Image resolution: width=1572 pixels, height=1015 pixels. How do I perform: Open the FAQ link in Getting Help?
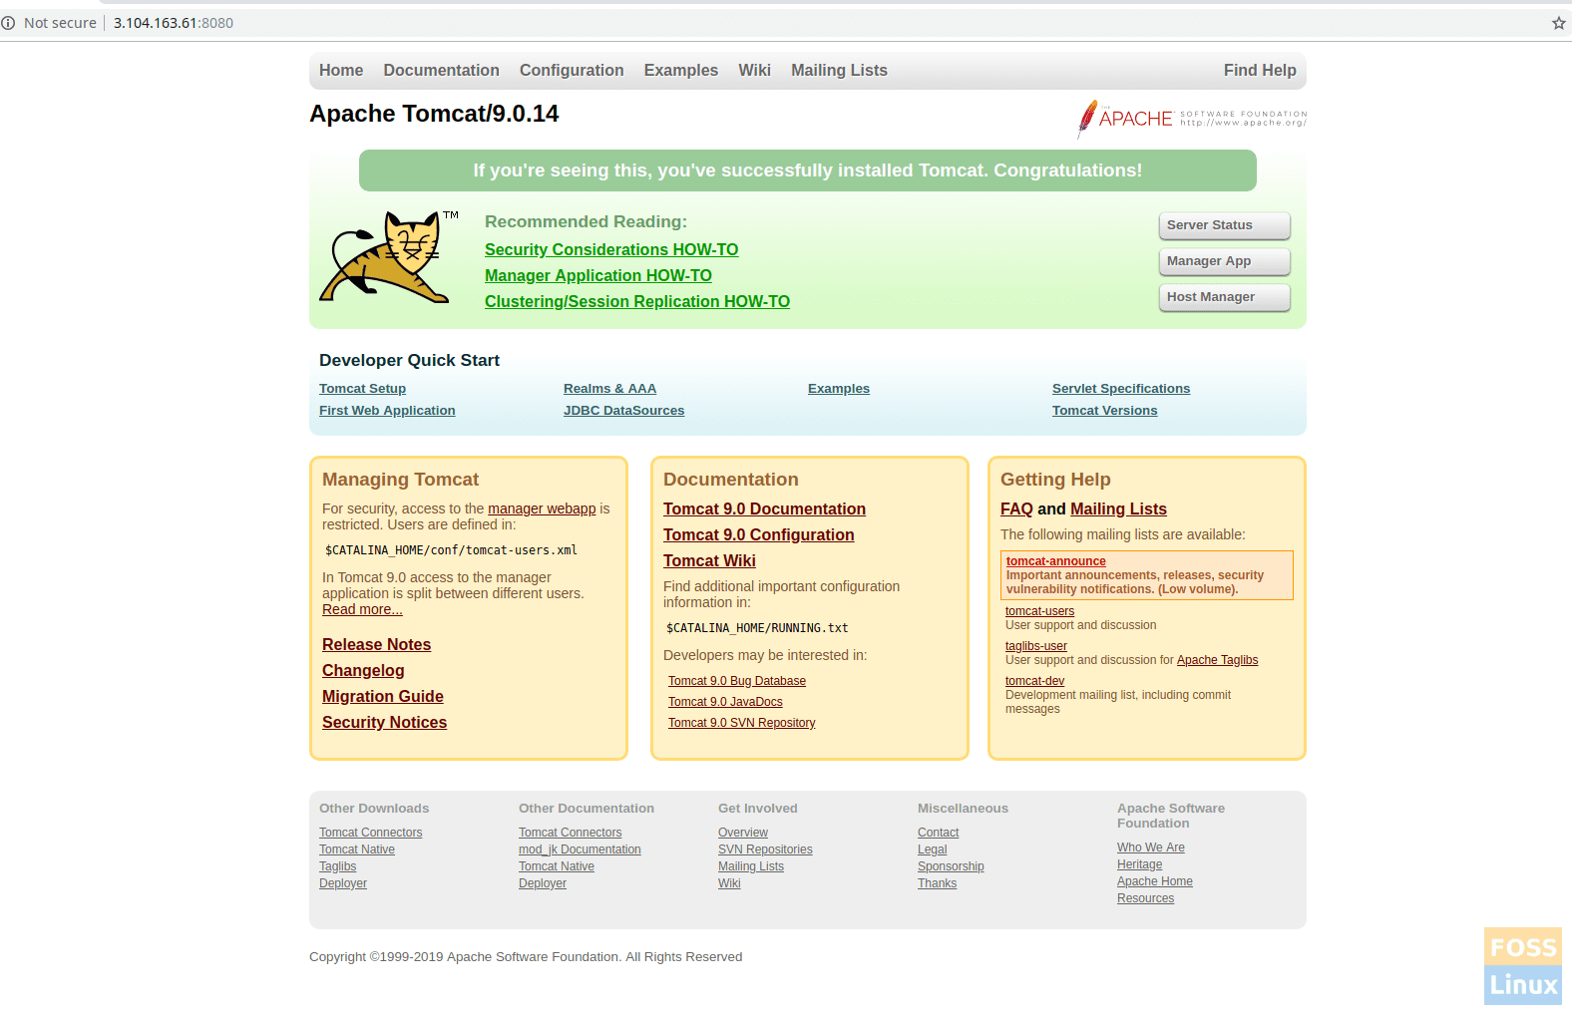[1016, 509]
